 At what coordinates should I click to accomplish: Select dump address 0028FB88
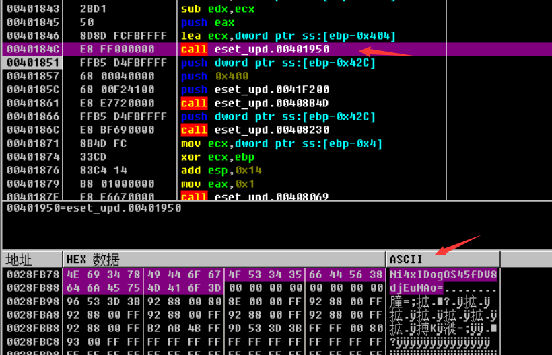(33, 288)
